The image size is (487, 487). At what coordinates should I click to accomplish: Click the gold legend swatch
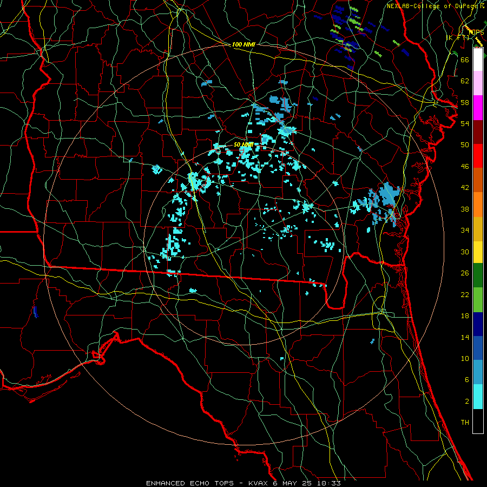pyautogui.click(x=478, y=229)
